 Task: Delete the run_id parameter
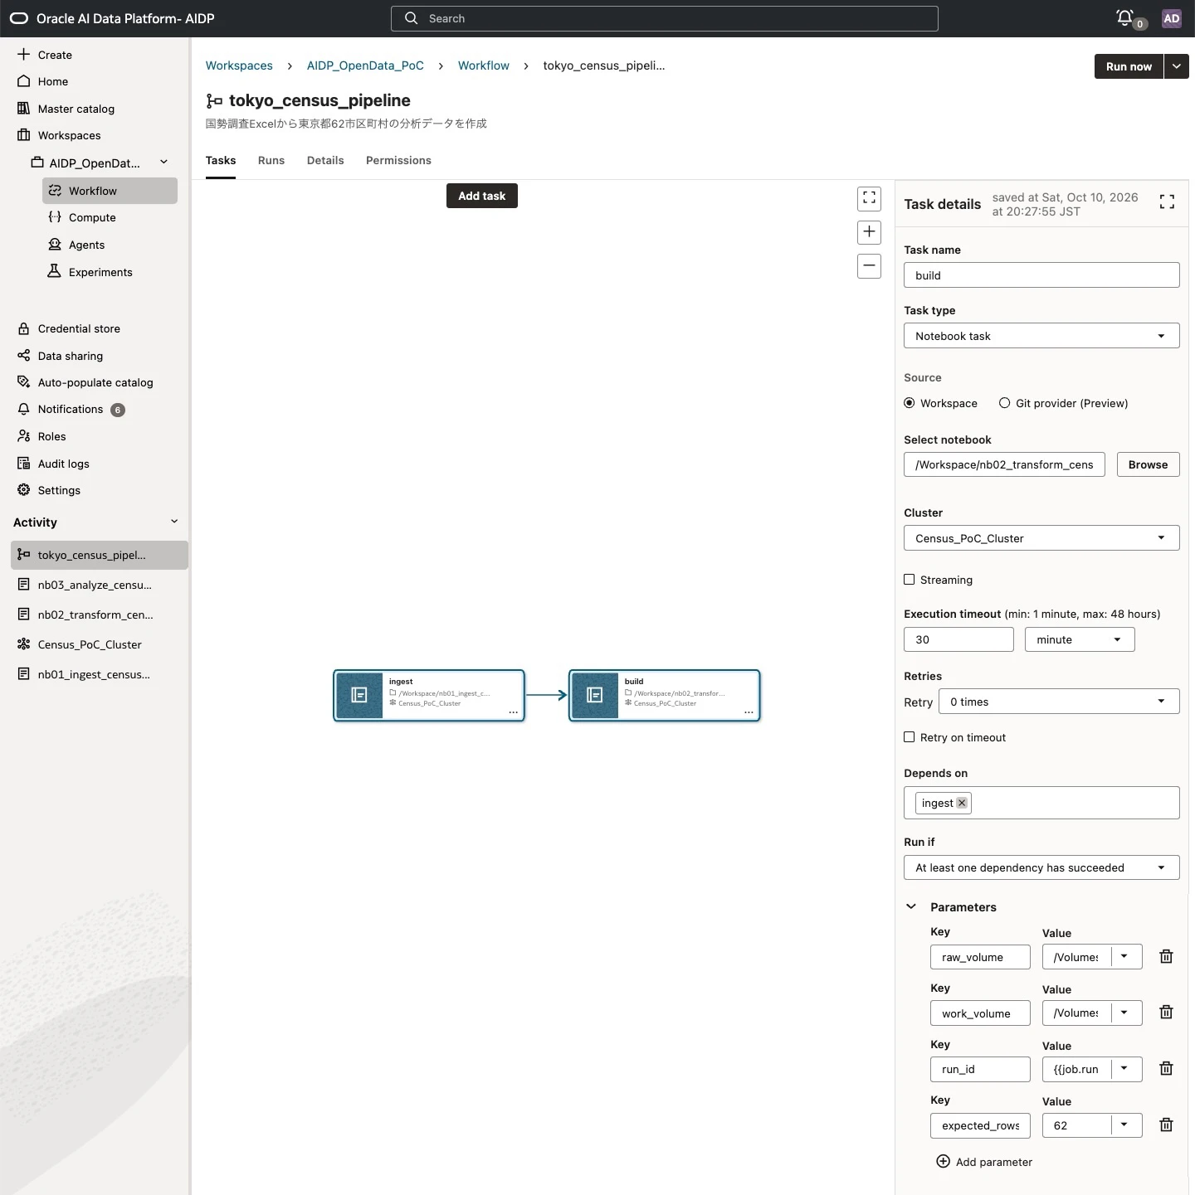pos(1166,1068)
